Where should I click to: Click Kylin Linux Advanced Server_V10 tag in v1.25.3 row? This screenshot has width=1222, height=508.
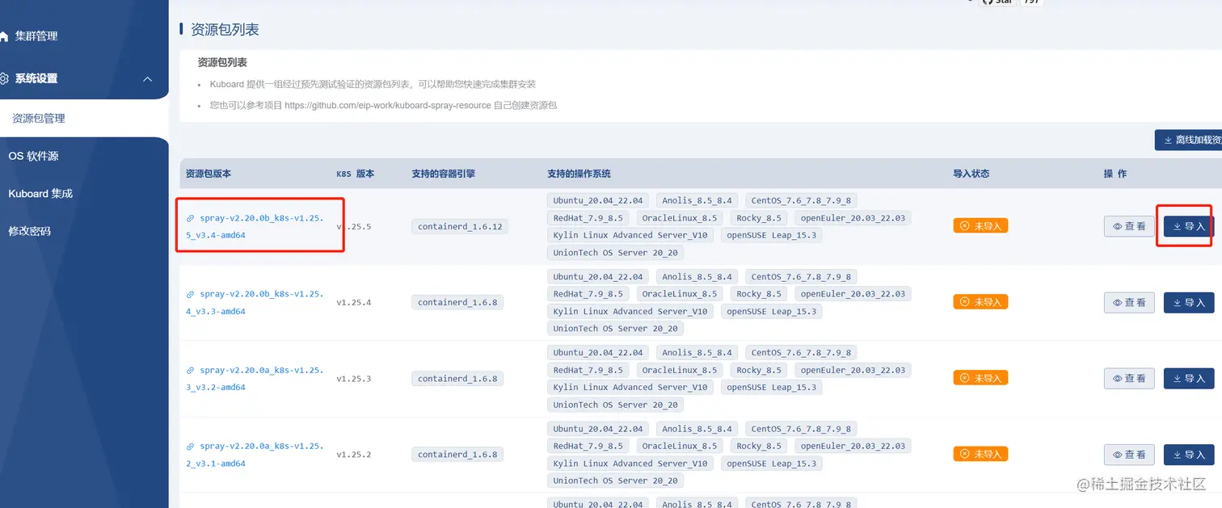point(630,388)
